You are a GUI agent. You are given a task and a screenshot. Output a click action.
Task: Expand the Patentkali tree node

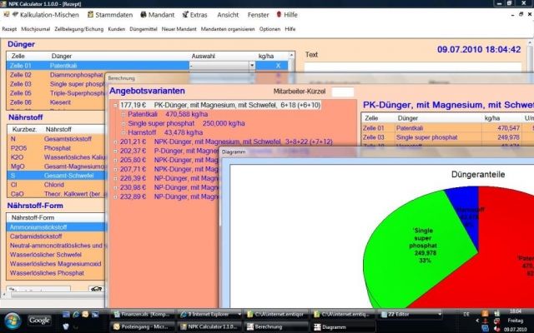click(123, 115)
